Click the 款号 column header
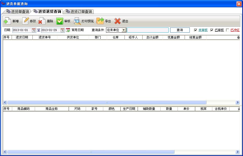 tap(95, 109)
